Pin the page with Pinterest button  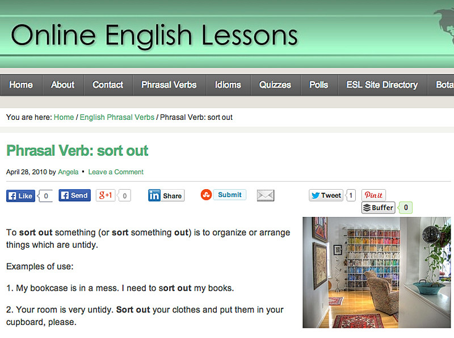point(373,195)
